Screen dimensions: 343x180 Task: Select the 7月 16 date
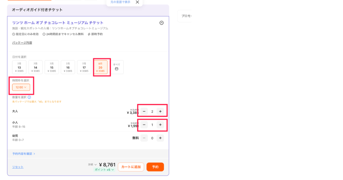point(68,67)
